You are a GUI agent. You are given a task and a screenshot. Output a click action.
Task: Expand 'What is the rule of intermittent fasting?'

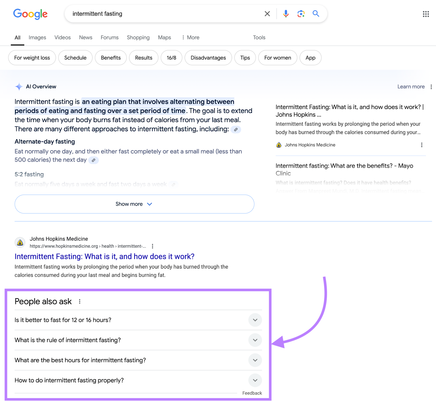point(255,340)
